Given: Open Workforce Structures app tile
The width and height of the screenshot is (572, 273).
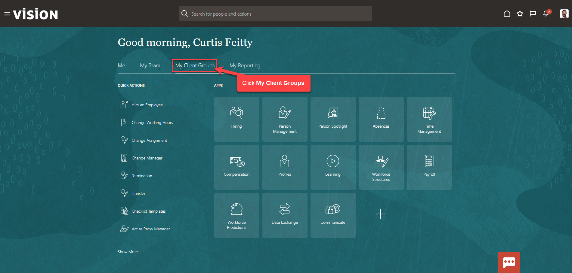Looking at the screenshot, I should tap(381, 167).
